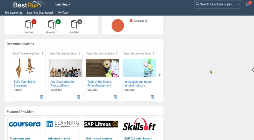
Task: Open Advance in your link under LinkedIn Learning
Action: pos(59,138)
